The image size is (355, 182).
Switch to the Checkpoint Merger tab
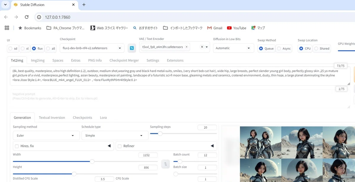pyautogui.click(x=124, y=60)
